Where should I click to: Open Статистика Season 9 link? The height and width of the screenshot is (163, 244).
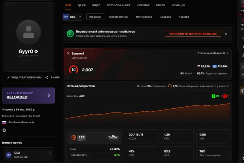213,53
